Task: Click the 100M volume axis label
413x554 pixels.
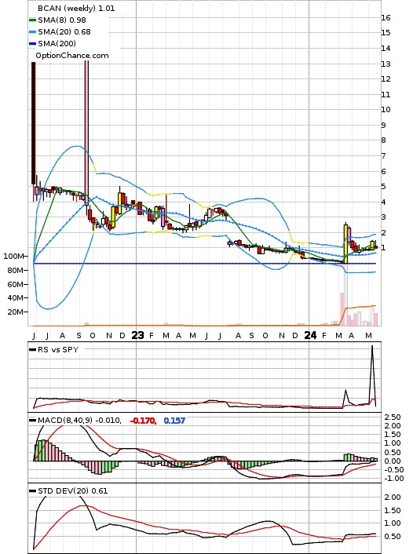Action: [13, 256]
